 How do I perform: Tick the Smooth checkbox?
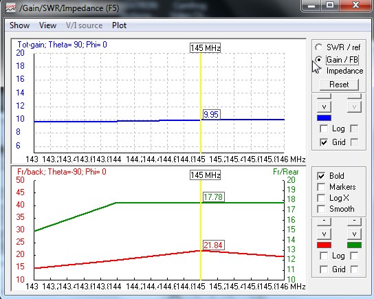point(321,209)
